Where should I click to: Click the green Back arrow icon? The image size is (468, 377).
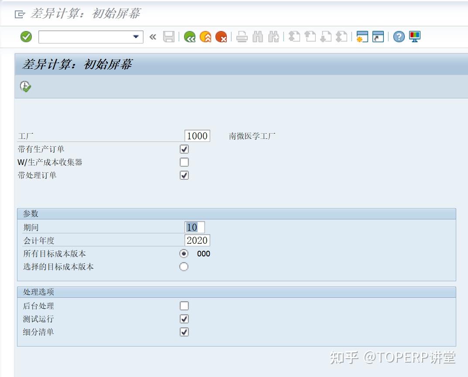[x=189, y=37]
